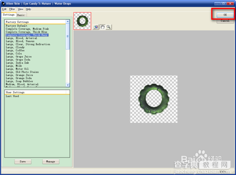
Task: Select the hand pan tool
Action: (x=102, y=27)
